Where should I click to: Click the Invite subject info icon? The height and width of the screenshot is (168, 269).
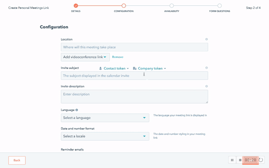click(207, 68)
